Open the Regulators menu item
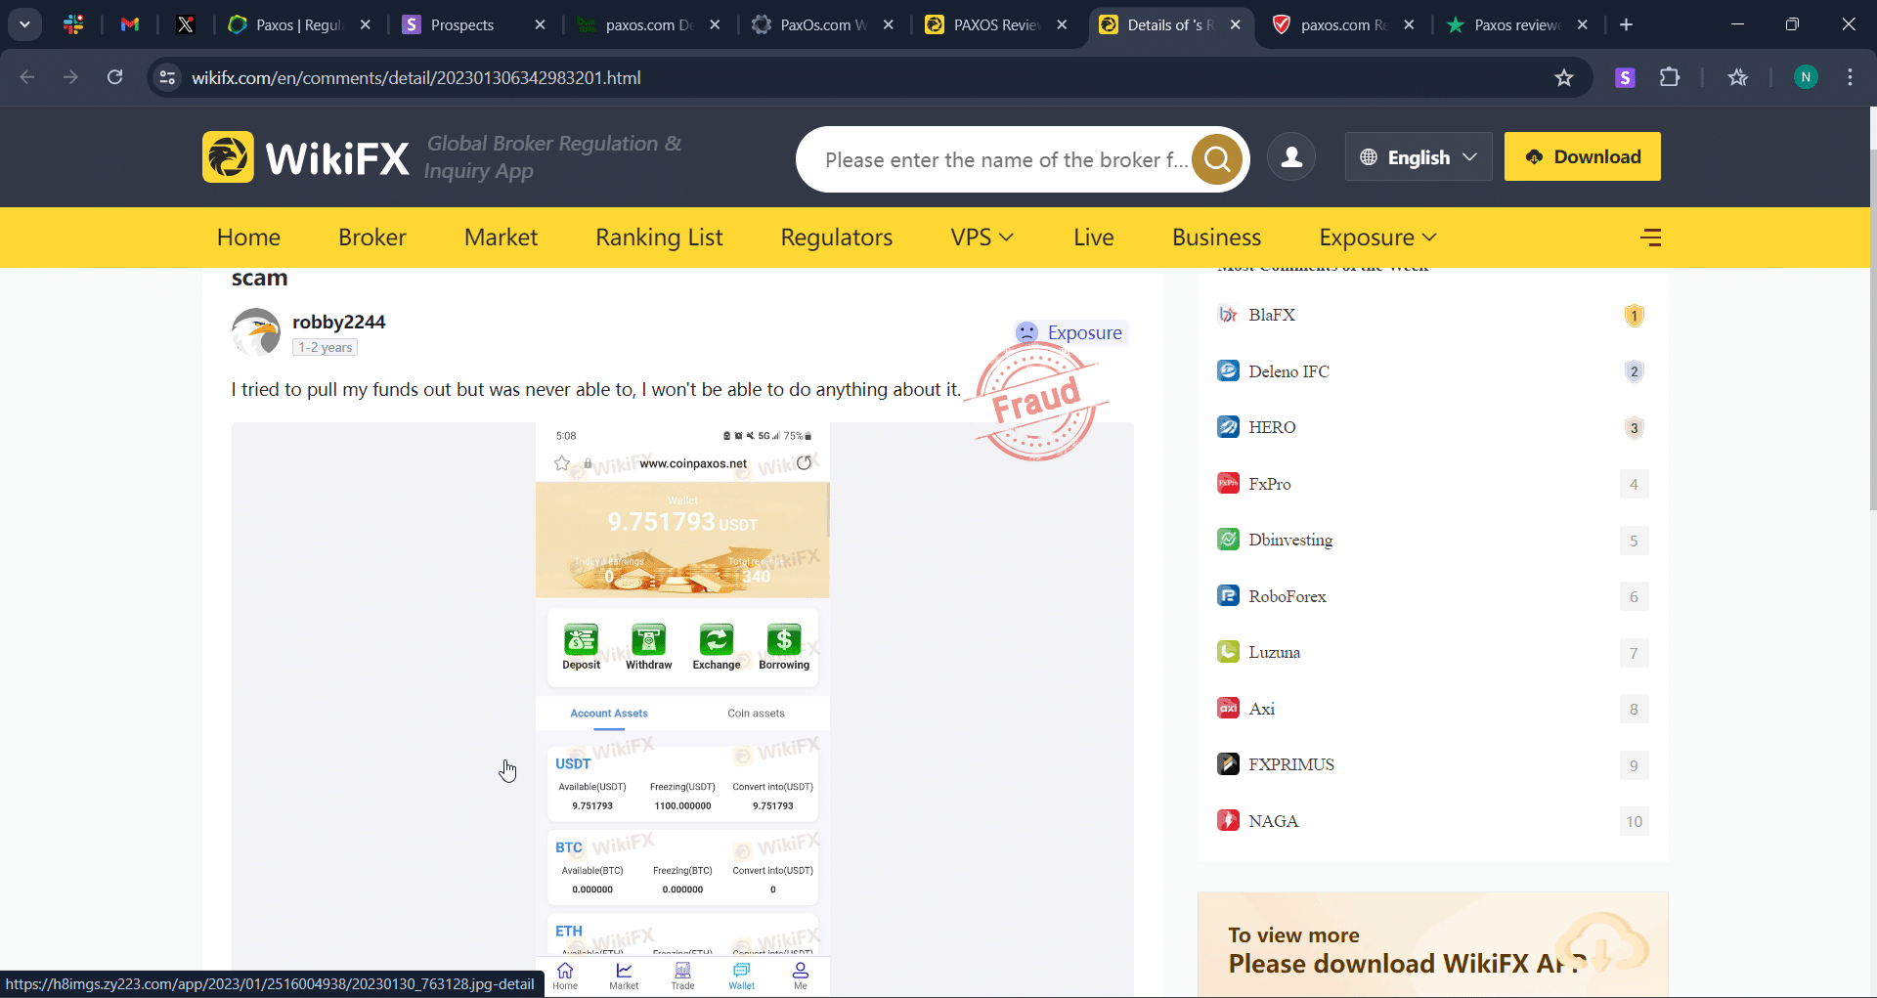Image resolution: width=1877 pixels, height=998 pixels. click(837, 238)
